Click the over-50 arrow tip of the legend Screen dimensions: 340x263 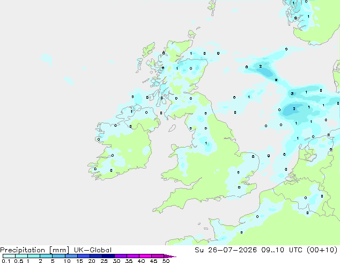(170, 256)
